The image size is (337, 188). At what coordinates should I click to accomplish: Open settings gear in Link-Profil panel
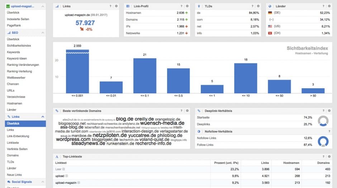(x=187, y=6)
